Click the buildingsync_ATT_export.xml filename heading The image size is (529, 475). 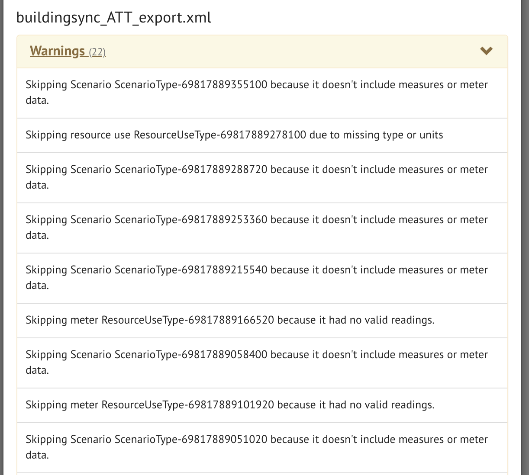click(x=113, y=18)
